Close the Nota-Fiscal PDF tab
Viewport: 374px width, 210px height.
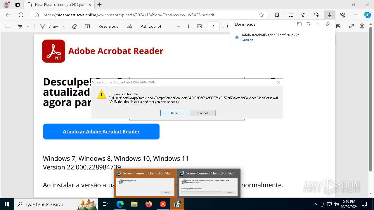90,5
